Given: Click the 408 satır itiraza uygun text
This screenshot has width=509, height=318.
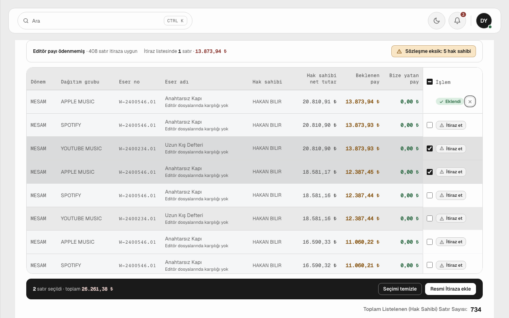Looking at the screenshot, I should coord(113,51).
